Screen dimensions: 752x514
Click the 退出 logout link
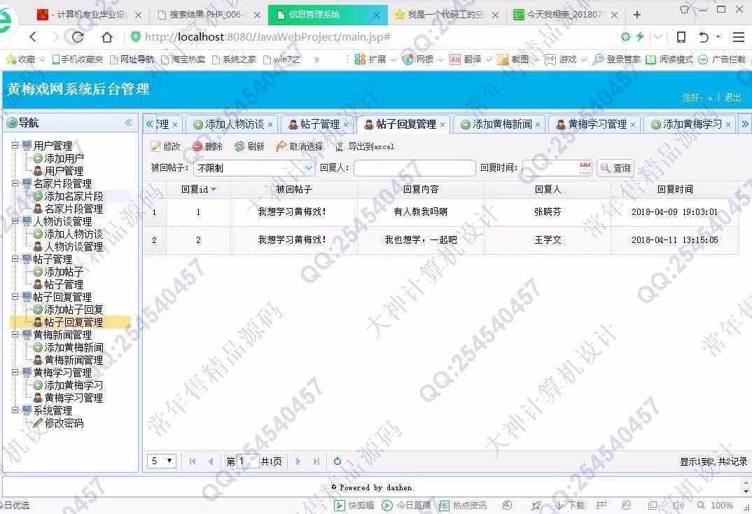[x=732, y=97]
